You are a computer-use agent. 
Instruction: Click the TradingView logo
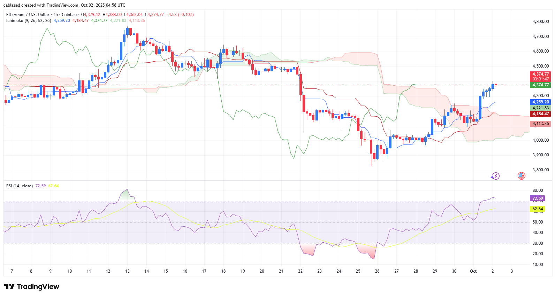click(x=32, y=287)
